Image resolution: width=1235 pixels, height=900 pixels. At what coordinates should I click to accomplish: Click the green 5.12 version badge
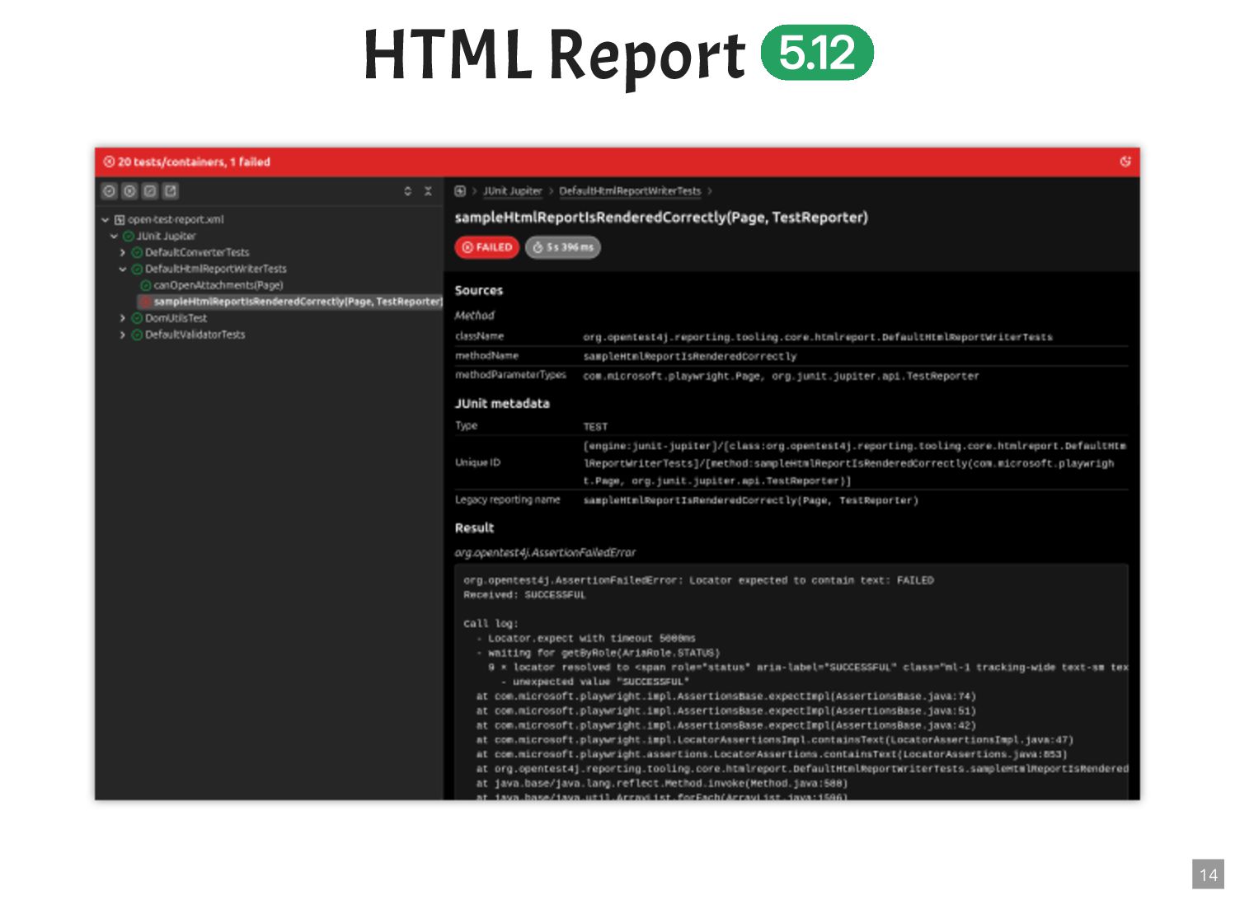tap(817, 53)
